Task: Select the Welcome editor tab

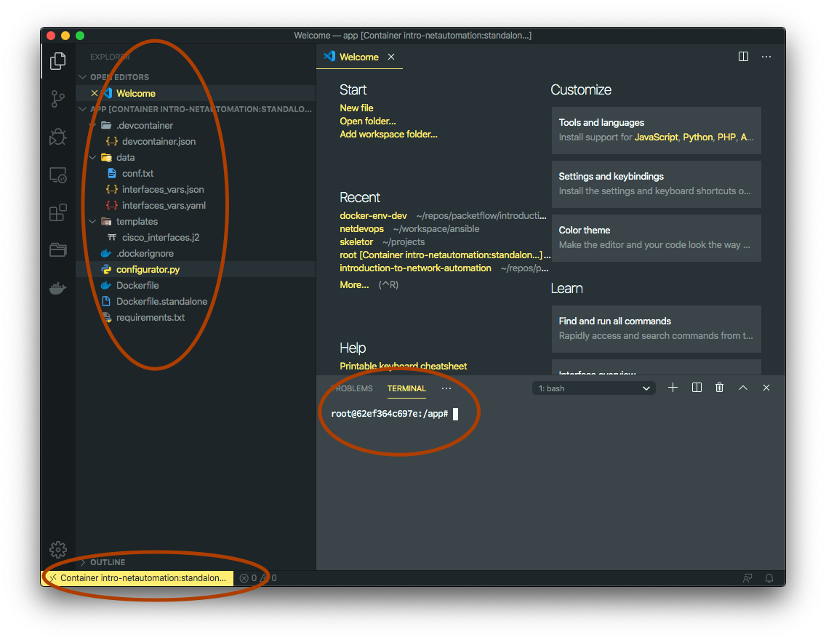Action: pos(359,57)
